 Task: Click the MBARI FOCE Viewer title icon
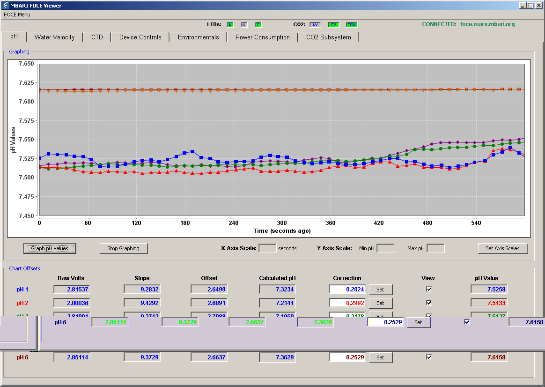point(6,5)
